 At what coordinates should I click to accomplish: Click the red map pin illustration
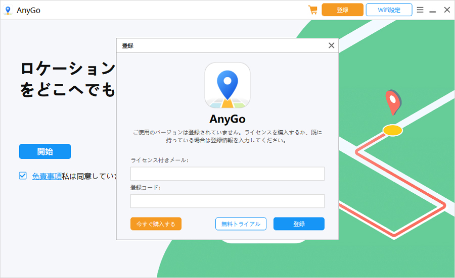point(393,102)
